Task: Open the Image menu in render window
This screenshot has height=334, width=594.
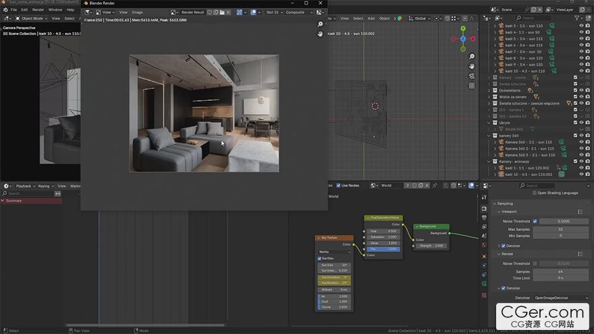Action: [137, 12]
